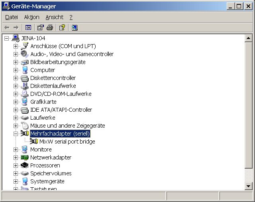255x202 pixels.
Task: Expand the Diskettencontroller node
Action: pyautogui.click(x=16, y=78)
